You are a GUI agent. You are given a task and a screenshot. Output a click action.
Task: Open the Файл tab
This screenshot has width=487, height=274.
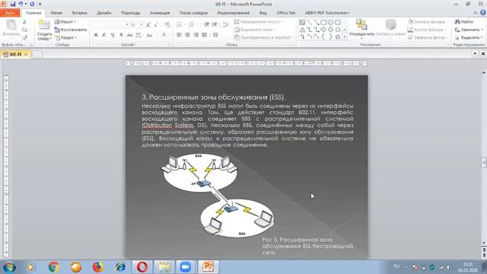coord(10,13)
